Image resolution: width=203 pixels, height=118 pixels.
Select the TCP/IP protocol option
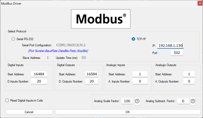[133, 39]
